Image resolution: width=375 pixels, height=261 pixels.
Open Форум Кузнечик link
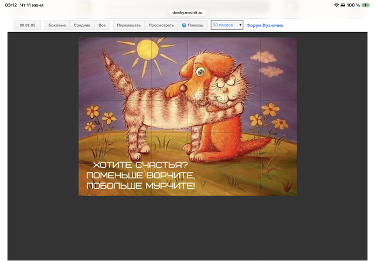click(x=265, y=25)
